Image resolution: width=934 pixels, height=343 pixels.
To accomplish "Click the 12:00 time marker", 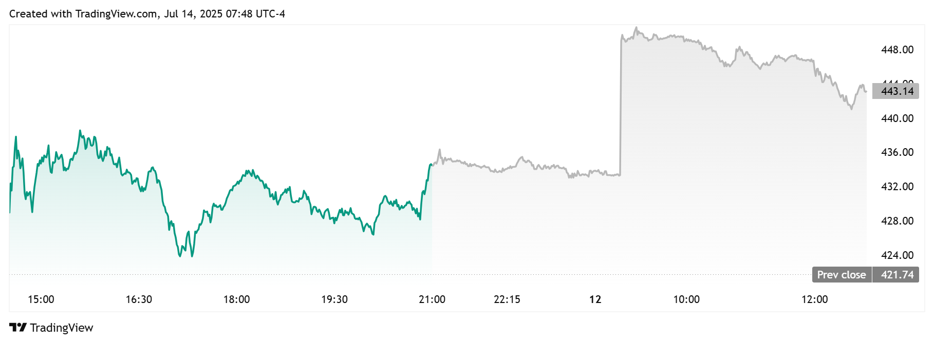I will click(x=815, y=299).
